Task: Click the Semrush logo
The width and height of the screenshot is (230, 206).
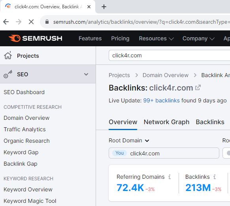Action: point(35,38)
